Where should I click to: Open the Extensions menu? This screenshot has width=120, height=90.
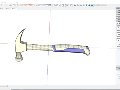tap(12, 3)
